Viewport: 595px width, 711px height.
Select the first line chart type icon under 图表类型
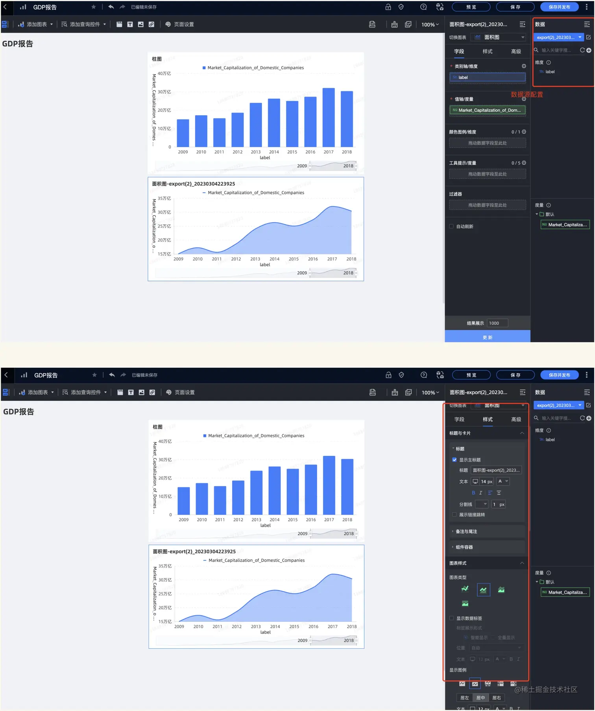click(x=465, y=589)
